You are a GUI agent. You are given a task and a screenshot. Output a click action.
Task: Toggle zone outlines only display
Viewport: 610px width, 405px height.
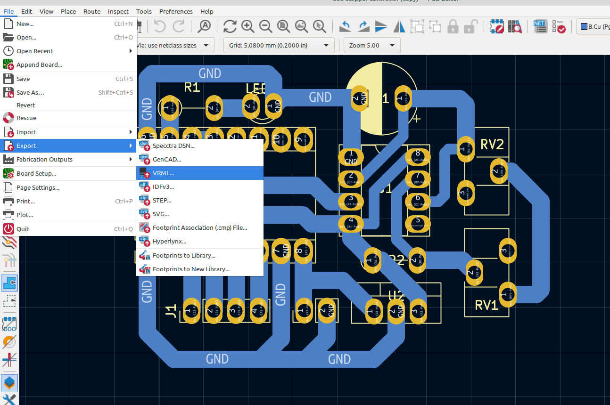tap(9, 300)
